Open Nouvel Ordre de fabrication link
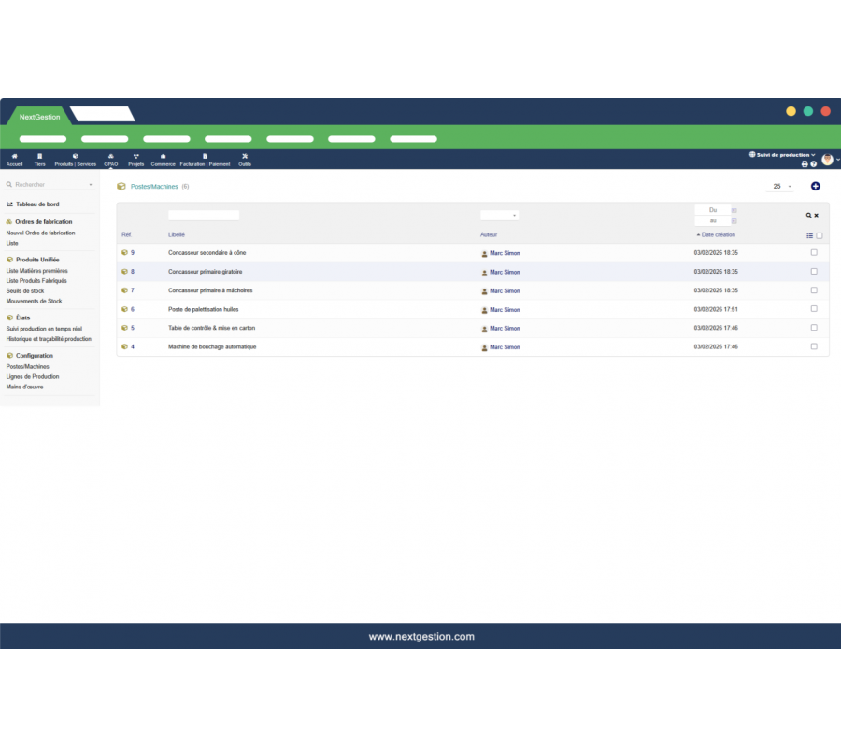This screenshot has height=747, width=841. (x=40, y=233)
